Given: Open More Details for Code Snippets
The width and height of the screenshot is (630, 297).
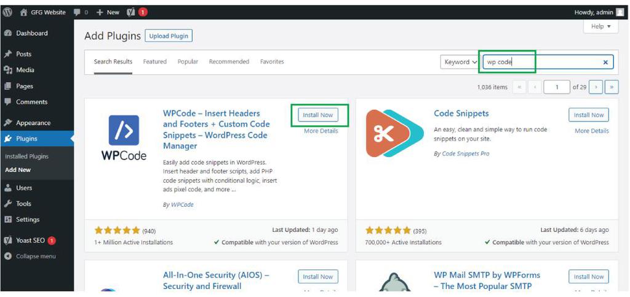Looking at the screenshot, I should click(592, 131).
